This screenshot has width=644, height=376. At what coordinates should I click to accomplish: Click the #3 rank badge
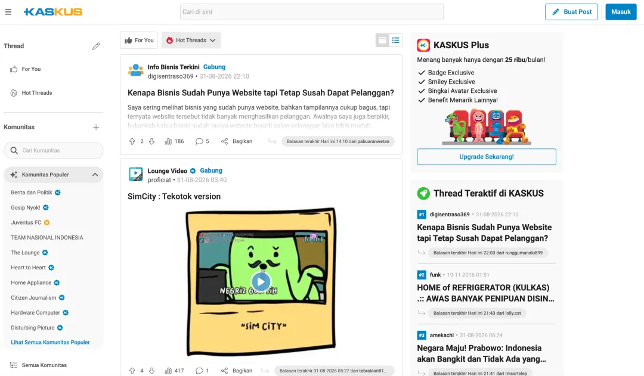[x=422, y=335]
